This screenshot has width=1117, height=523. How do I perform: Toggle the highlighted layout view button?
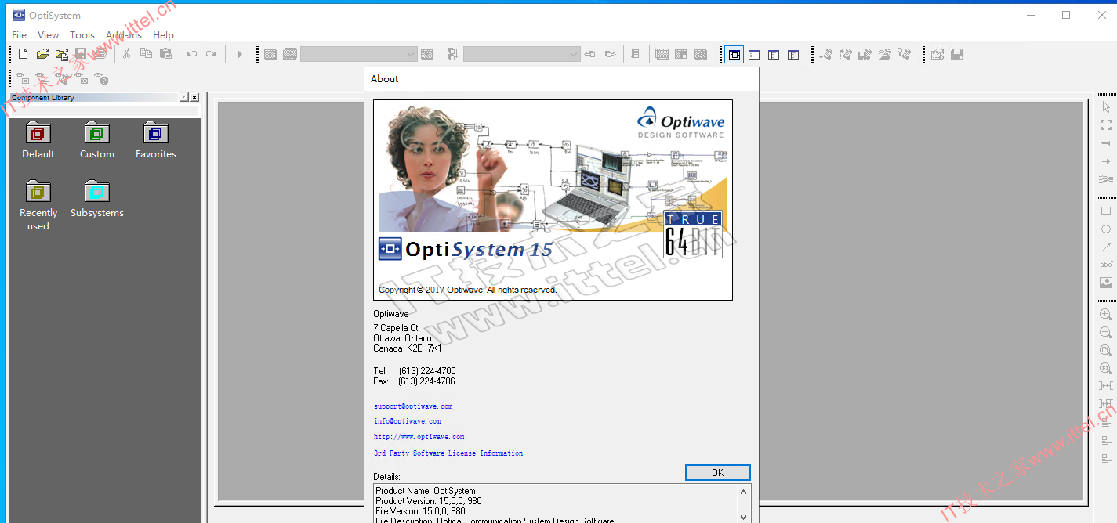click(734, 54)
